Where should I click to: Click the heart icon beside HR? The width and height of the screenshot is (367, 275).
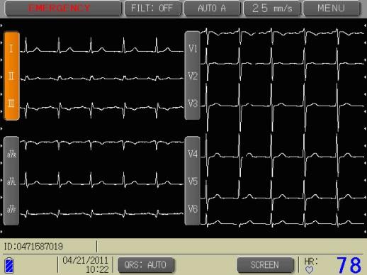tap(309, 270)
